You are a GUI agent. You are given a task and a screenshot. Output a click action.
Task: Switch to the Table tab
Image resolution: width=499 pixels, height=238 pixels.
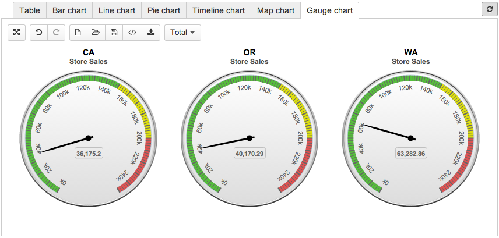(30, 10)
